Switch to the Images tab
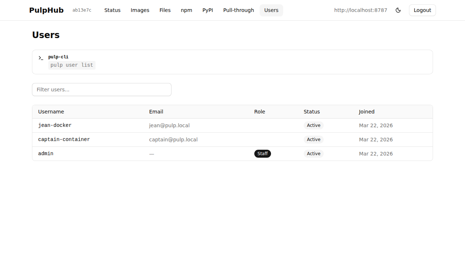 pyautogui.click(x=140, y=10)
